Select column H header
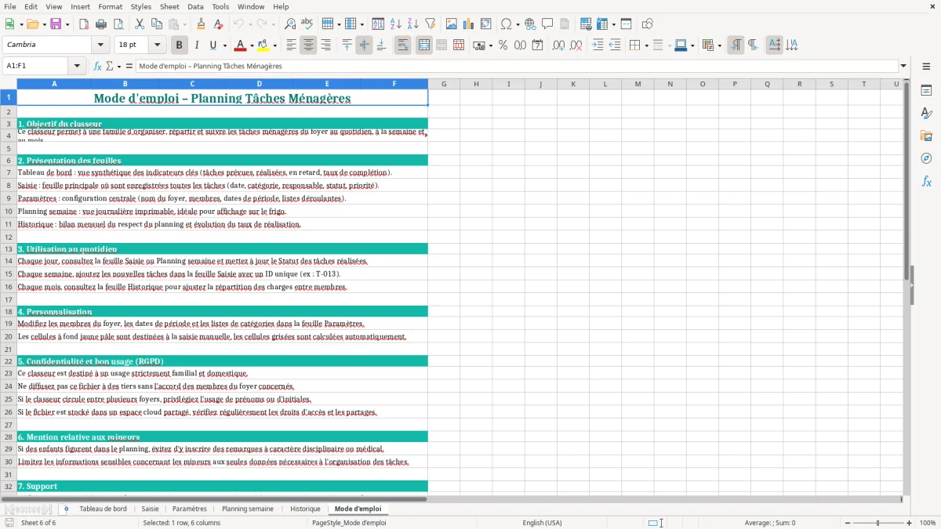The width and height of the screenshot is (941, 529). point(475,84)
